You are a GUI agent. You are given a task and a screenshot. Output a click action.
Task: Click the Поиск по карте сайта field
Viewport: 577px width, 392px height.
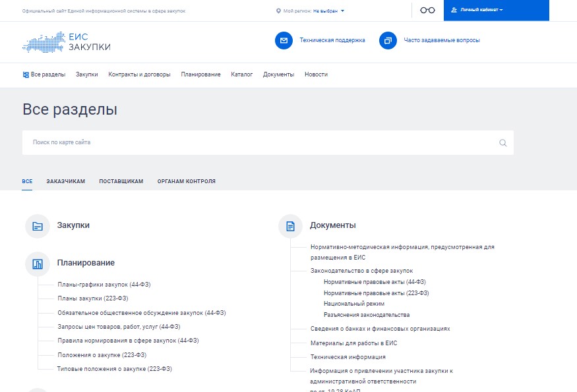[268, 143]
